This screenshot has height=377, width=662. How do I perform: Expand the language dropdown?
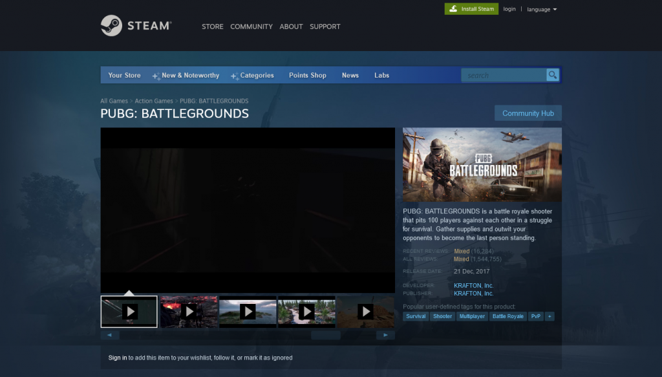[x=542, y=9]
